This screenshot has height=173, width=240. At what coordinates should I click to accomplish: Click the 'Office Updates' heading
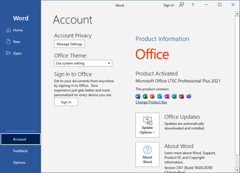pos(182,117)
